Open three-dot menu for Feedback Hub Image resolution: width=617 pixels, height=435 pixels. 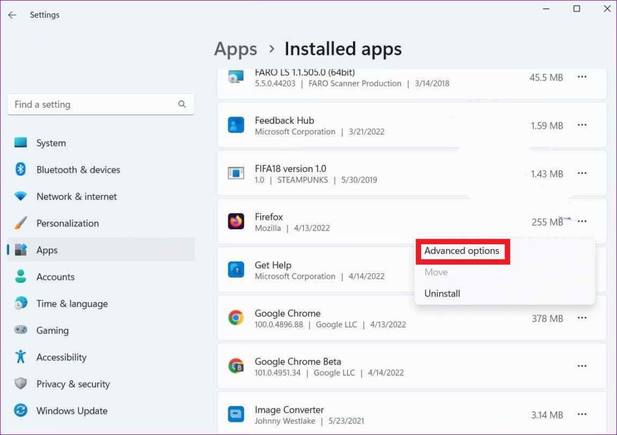point(582,125)
